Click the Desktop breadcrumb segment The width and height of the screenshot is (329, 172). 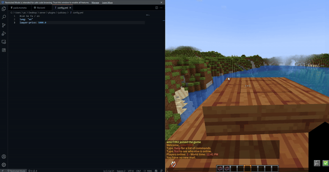coord(32,13)
